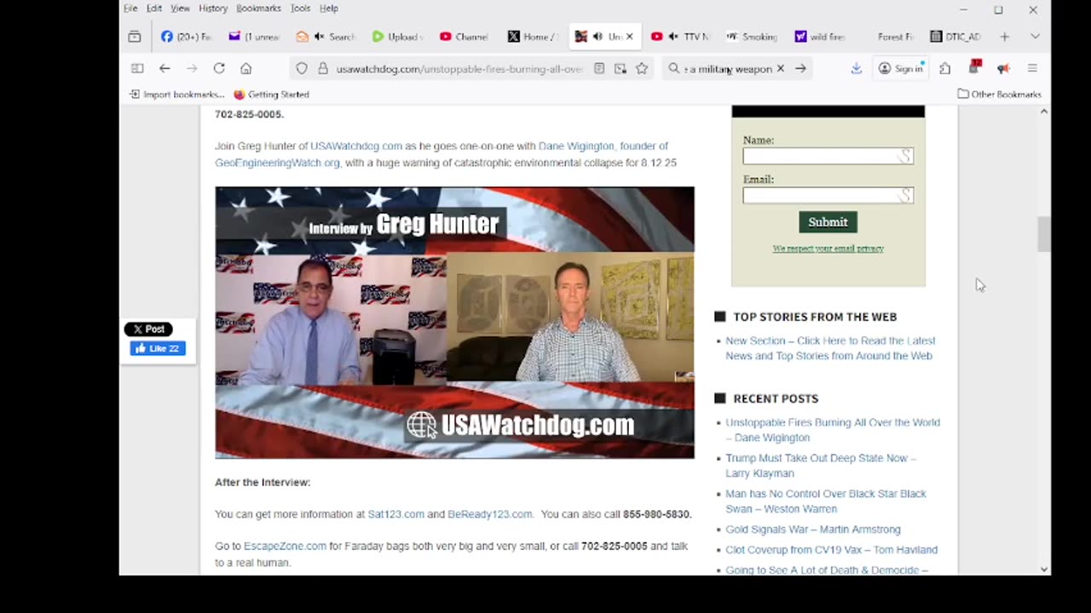Click the red extension icon with badge

coord(975,67)
